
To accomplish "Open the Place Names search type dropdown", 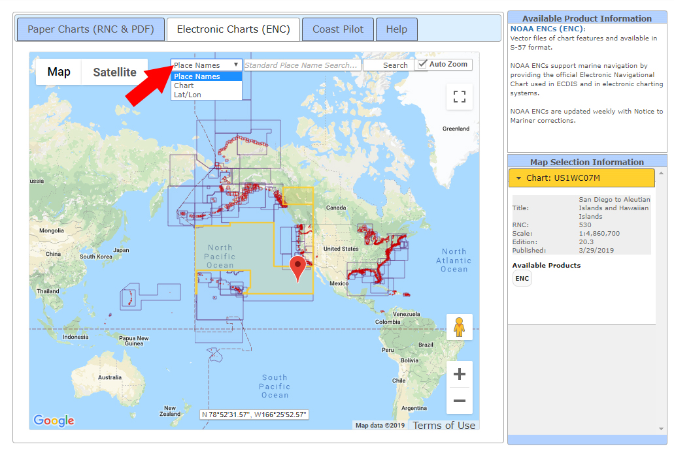I will pos(207,65).
